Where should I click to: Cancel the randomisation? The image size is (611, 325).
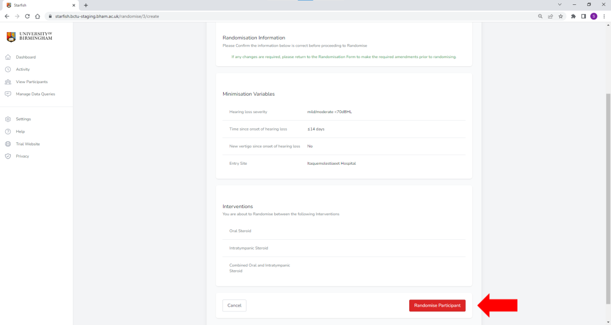(x=234, y=305)
